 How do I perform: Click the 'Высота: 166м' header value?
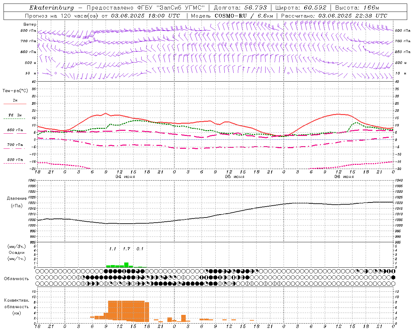pyautogui.click(x=357, y=8)
